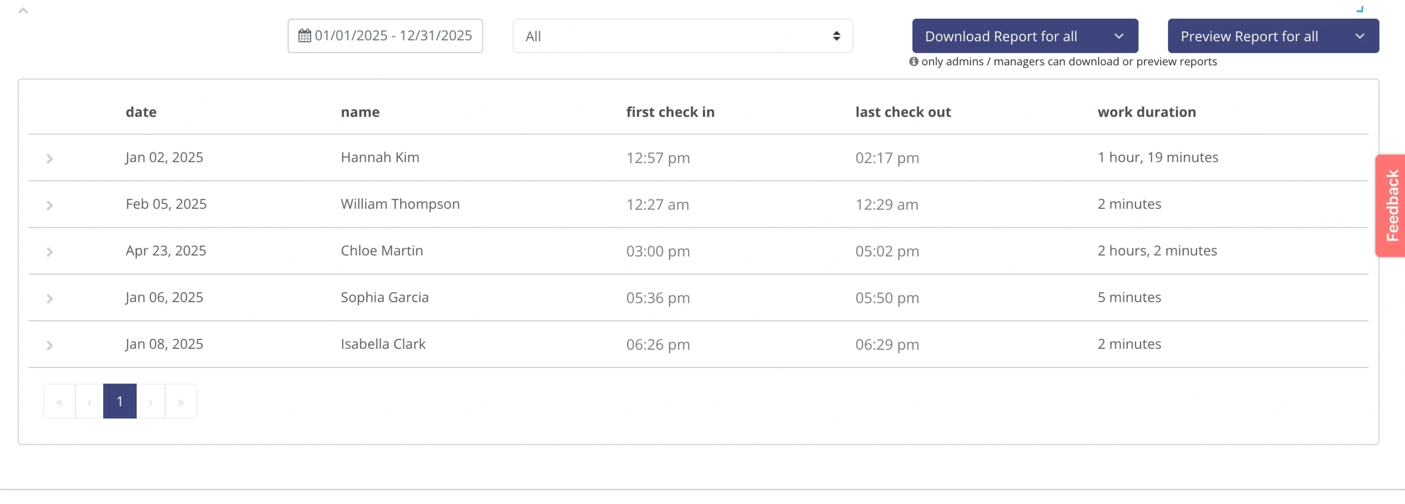Go to previous page arrow
This screenshot has width=1405, height=504.
89,401
